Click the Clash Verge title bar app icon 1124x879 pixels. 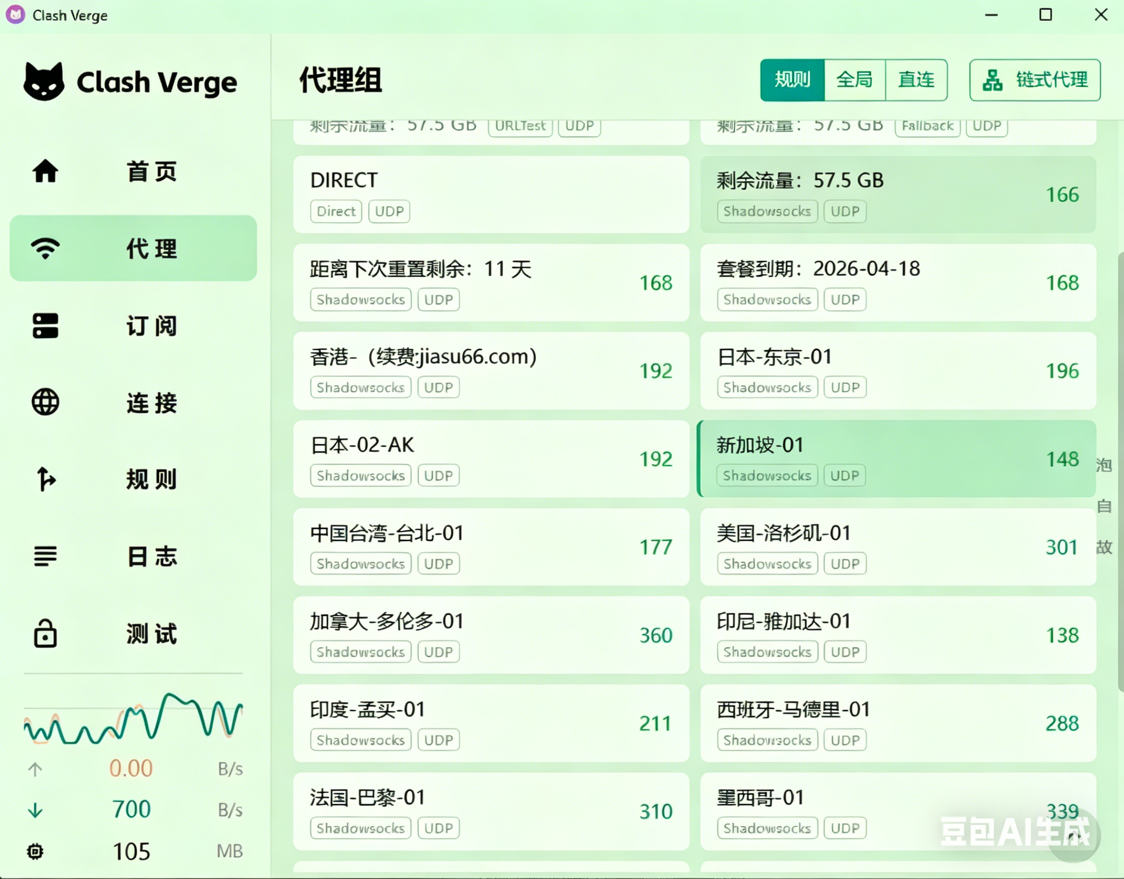coord(16,15)
